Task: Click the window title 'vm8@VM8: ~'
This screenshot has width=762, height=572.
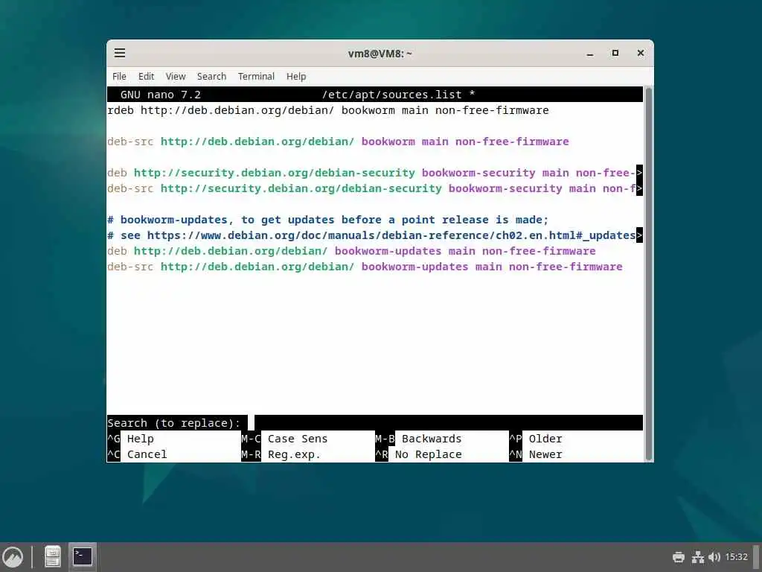Action: click(380, 54)
